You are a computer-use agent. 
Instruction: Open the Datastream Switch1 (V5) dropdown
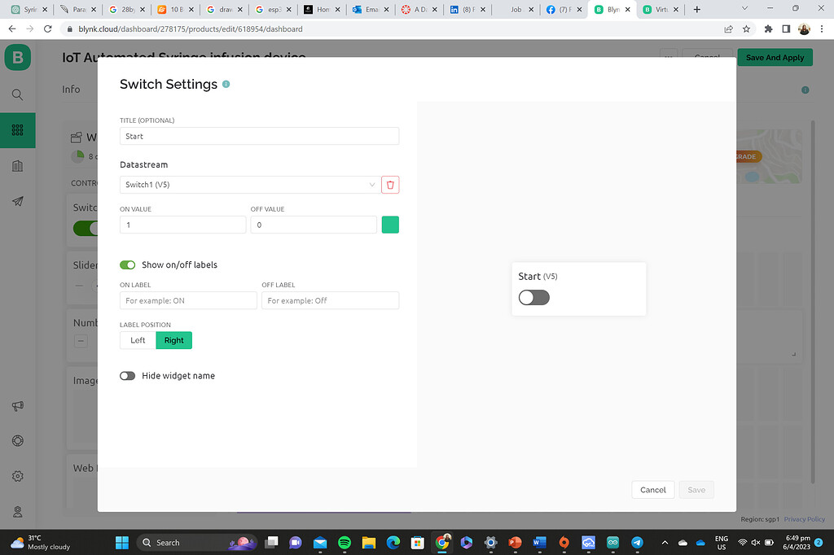coord(250,185)
